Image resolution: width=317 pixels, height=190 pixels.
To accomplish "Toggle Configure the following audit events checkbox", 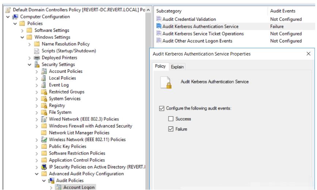I will 162,109.
